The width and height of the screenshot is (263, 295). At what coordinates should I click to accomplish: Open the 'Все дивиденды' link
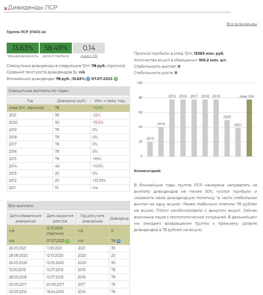242,24
